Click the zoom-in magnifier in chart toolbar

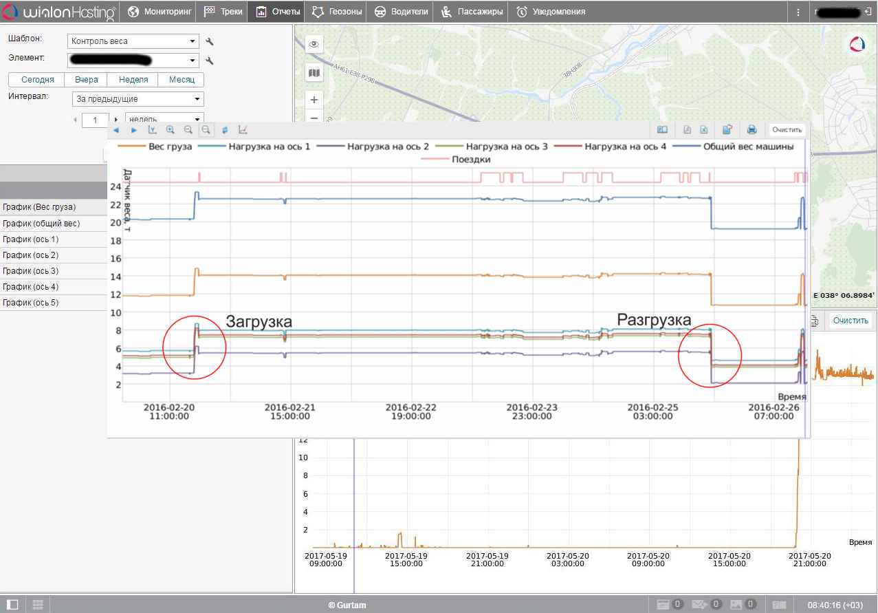coord(170,129)
